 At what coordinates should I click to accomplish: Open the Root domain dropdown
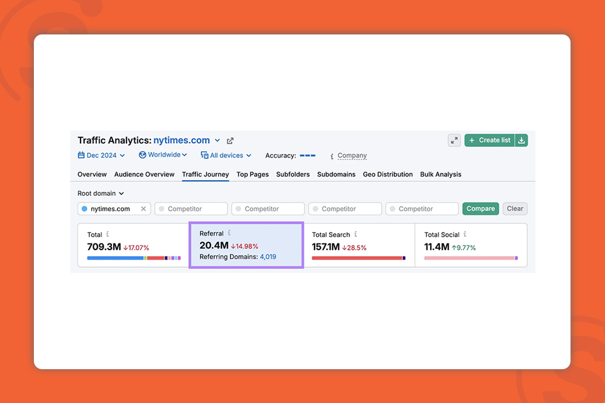coord(100,193)
